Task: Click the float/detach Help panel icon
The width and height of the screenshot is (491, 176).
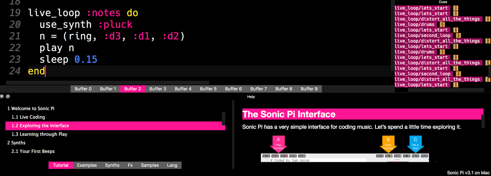Action: pos(8,96)
